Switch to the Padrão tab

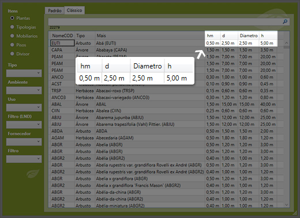[x=55, y=10]
